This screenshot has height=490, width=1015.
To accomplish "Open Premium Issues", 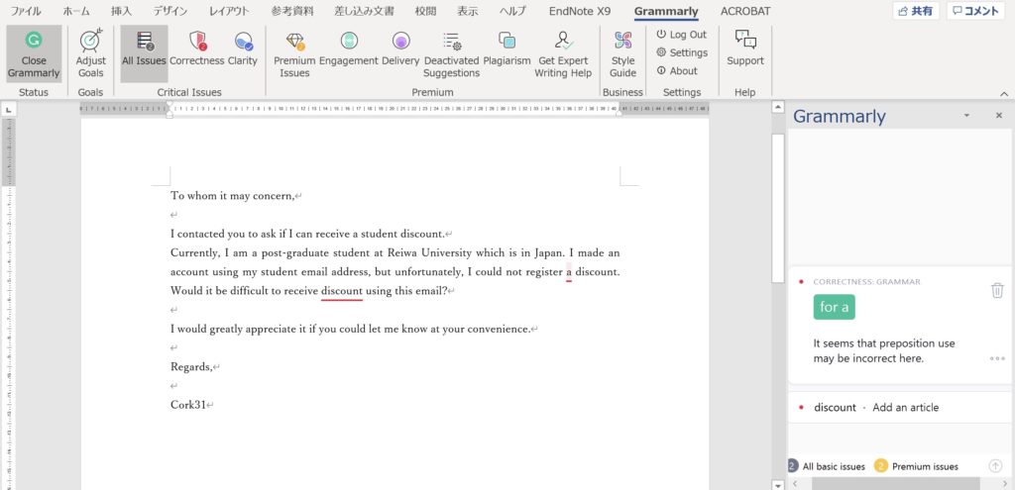I will tap(294, 54).
